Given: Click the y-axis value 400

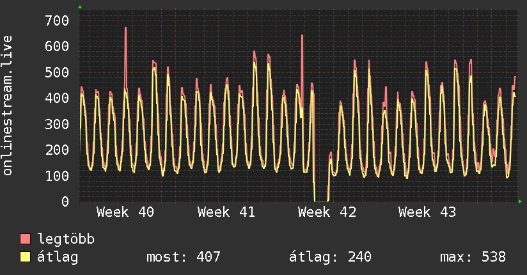Looking at the screenshot, I should point(57,98).
